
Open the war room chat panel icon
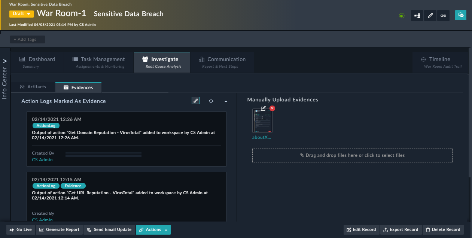point(460,15)
